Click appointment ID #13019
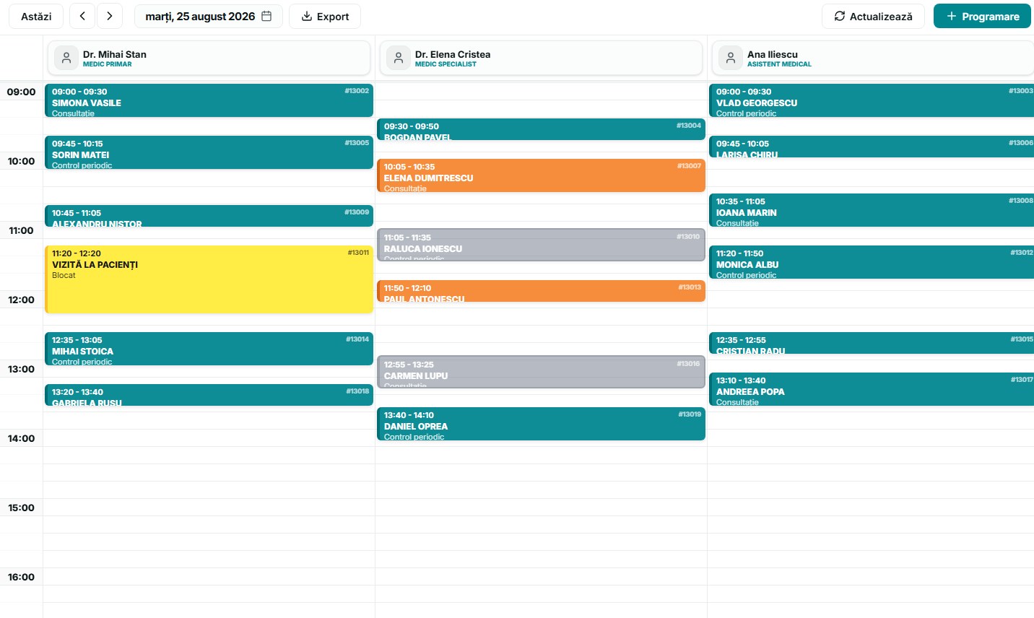1034x618 pixels. [690, 414]
